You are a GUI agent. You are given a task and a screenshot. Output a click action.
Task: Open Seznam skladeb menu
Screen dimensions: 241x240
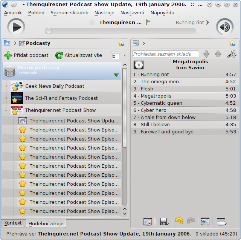69,12
